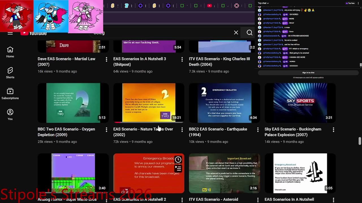Clear the search box with the X icon
Screen dimensions: 362x203
pyautogui.click(x=236, y=33)
